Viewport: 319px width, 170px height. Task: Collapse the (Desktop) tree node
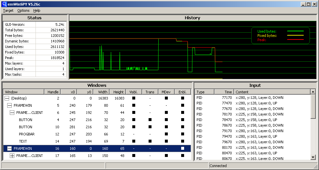coord(7,98)
